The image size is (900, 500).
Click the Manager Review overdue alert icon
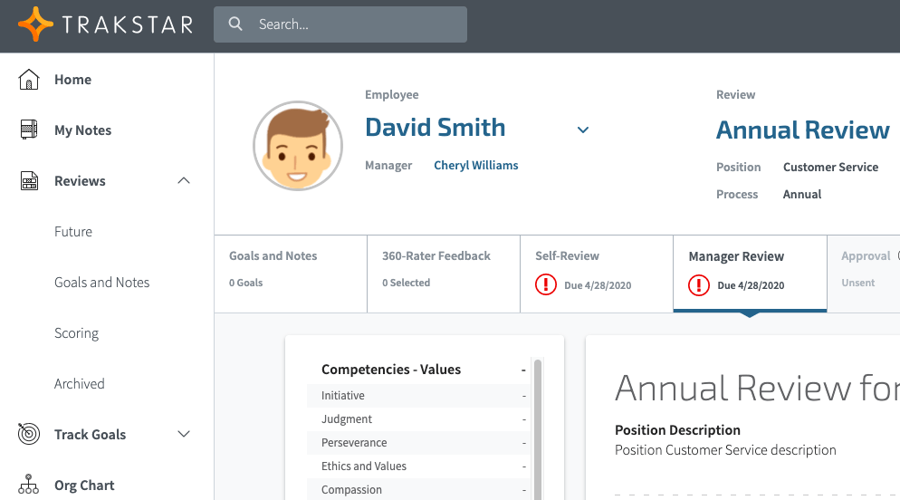(699, 285)
